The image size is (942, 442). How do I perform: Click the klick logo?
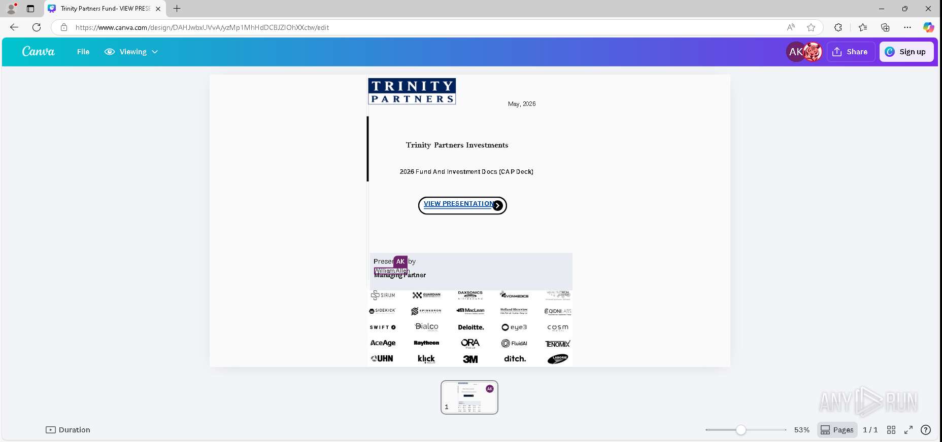426,359
